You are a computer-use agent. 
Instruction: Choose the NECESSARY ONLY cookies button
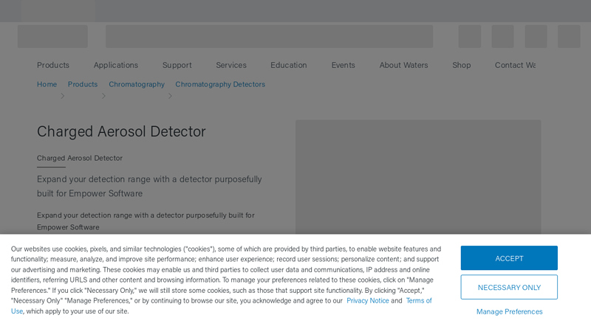[509, 287]
